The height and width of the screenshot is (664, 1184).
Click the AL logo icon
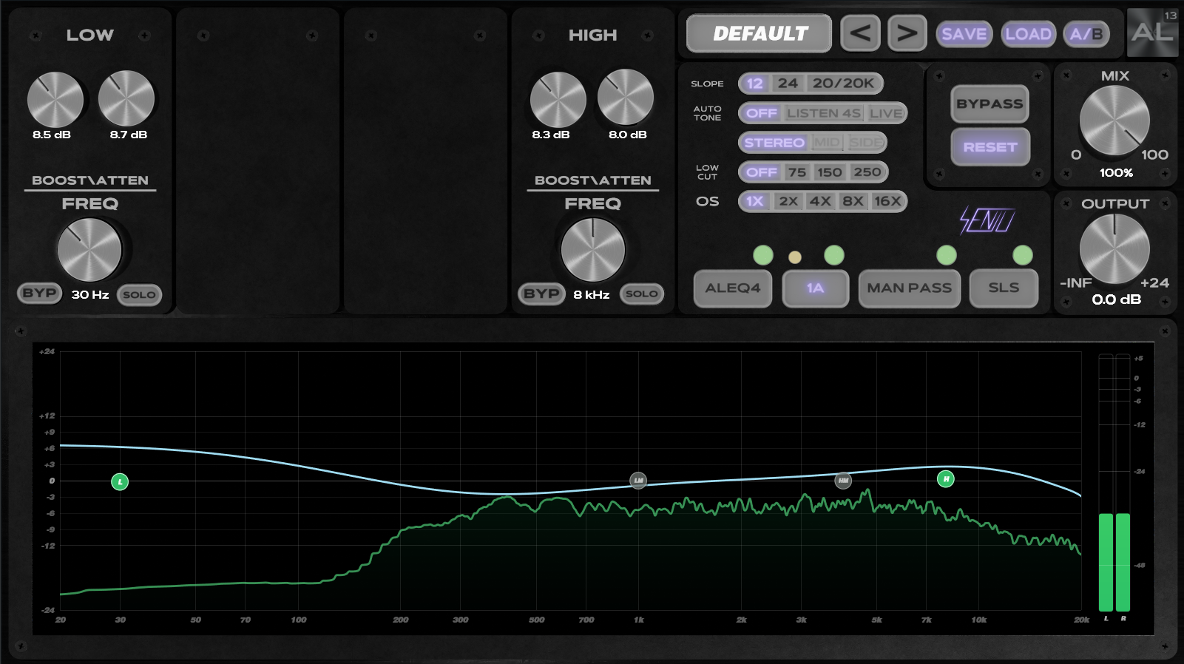[1152, 33]
